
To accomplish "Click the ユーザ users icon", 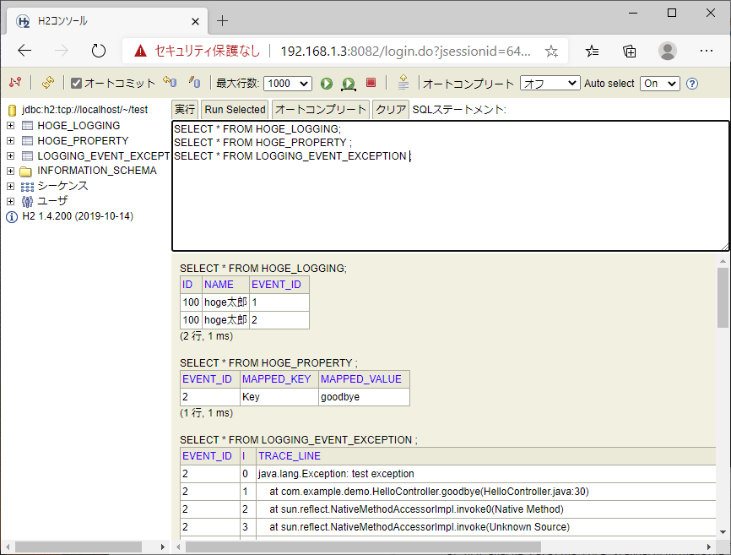I will point(27,202).
